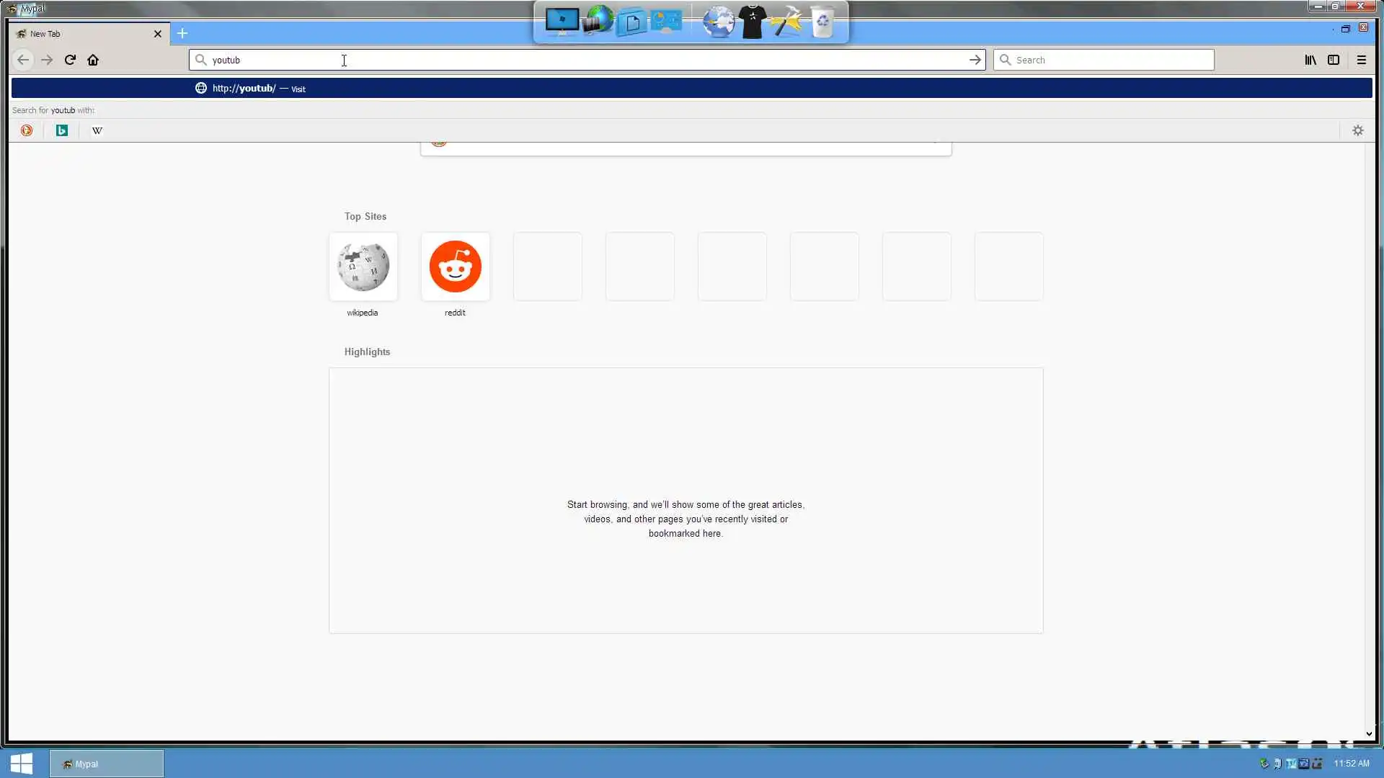Viewport: 1384px width, 778px height.
Task: Click Mypal taskbar button
Action: click(x=106, y=764)
